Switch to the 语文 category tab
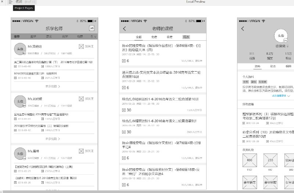The height and width of the screenshot is (193, 294). 49,36
